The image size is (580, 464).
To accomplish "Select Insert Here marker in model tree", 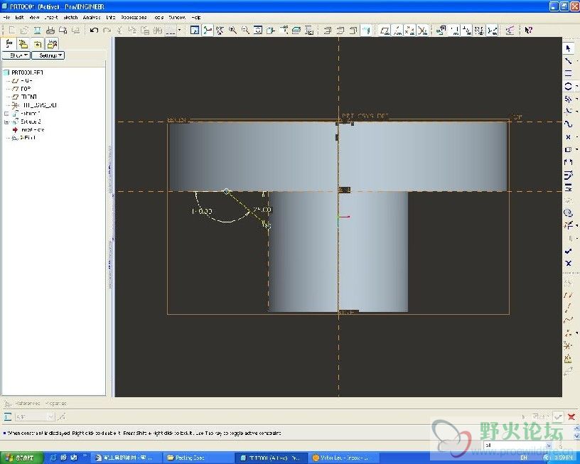I will 28,130.
